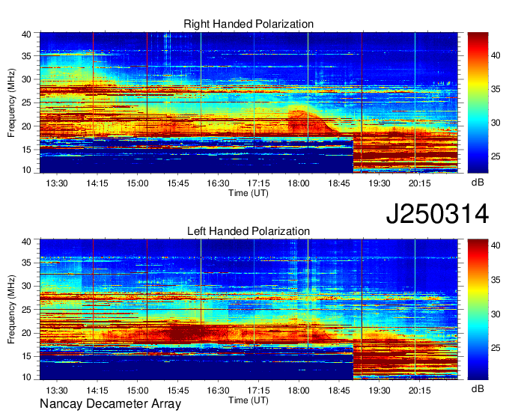Click the 15:00 tick label on top plot
Viewport: 509px width, 413px height.
coord(137,183)
